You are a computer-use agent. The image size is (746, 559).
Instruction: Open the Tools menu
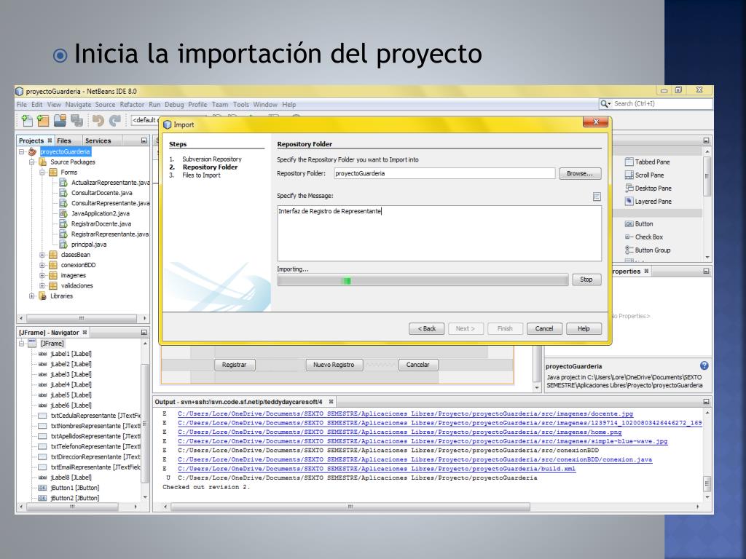pyautogui.click(x=240, y=105)
